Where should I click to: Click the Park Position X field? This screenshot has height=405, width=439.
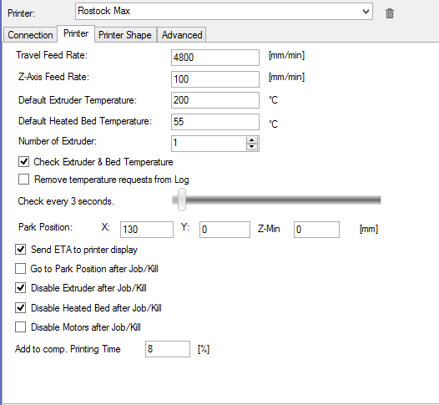(147, 230)
